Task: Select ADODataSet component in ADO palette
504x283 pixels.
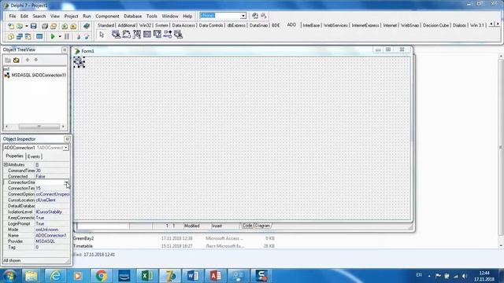Action: 136,35
